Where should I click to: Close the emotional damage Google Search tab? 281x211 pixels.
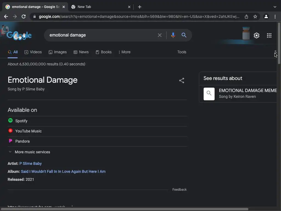64,7
